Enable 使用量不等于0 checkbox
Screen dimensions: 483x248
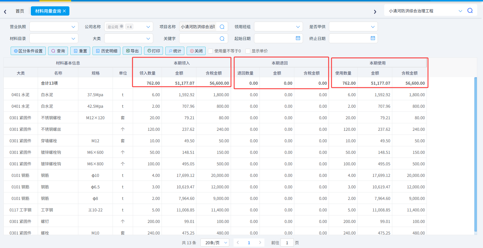(x=211, y=51)
